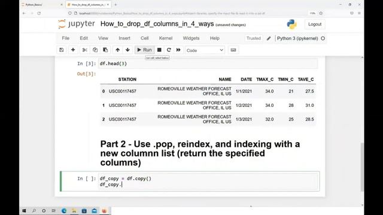The height and width of the screenshot is (215, 383).
Task: Open the Kernel menu
Action: (166, 38)
